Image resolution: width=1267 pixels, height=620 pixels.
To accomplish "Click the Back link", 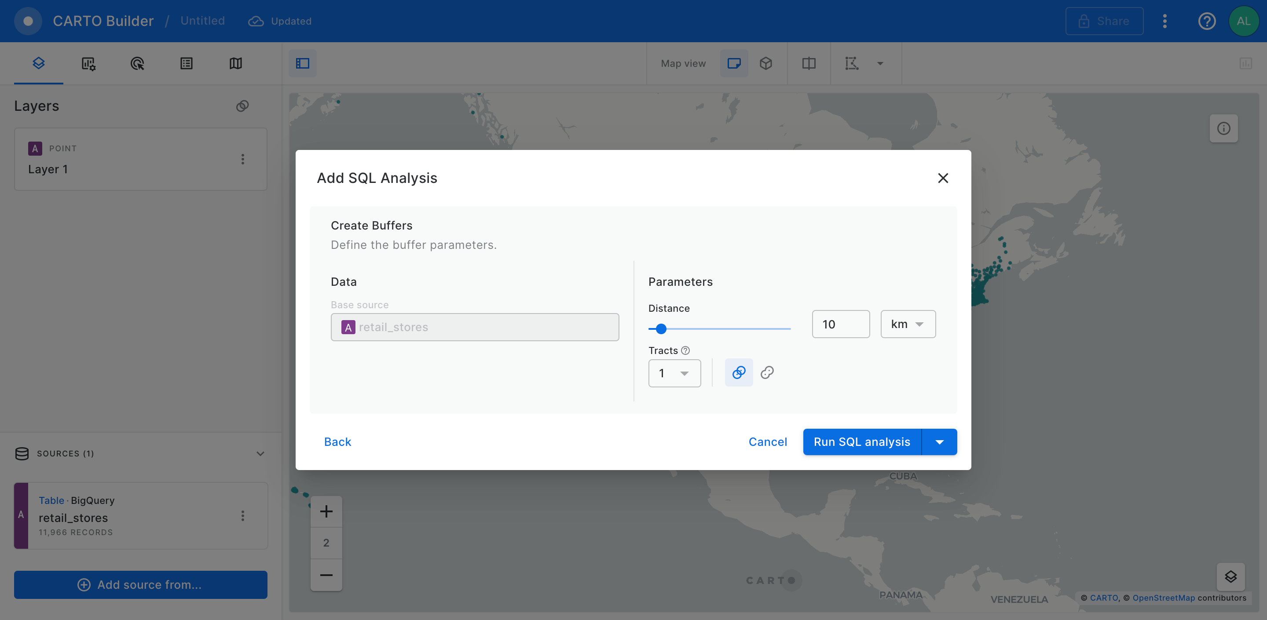I will pos(337,442).
